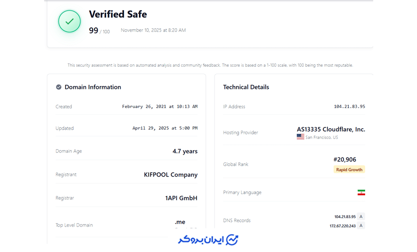Click the A badge next to 104.21.83.95 DNS record
This screenshot has width=417, height=252.
coord(361,216)
